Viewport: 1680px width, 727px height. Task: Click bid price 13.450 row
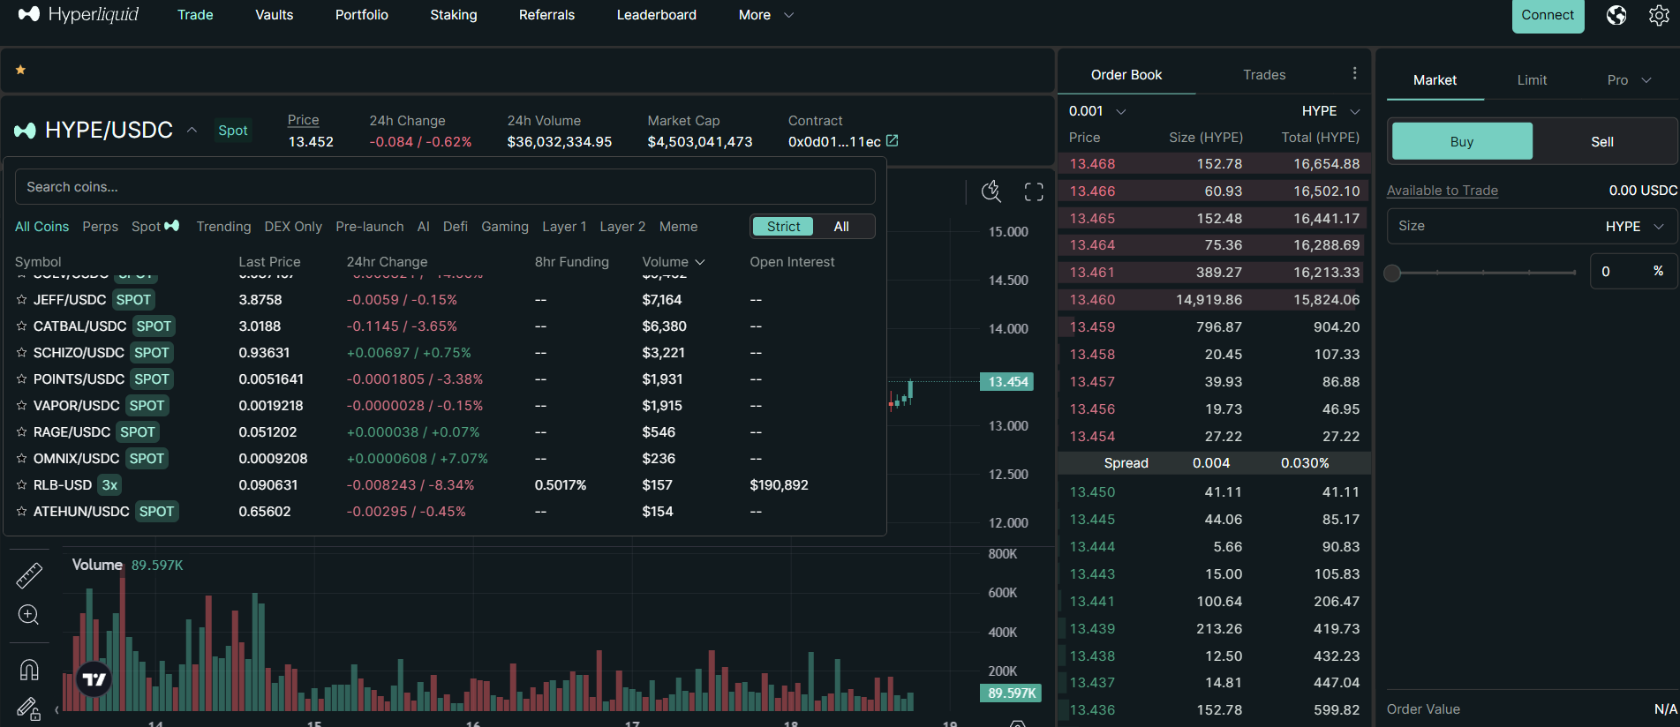tap(1214, 492)
